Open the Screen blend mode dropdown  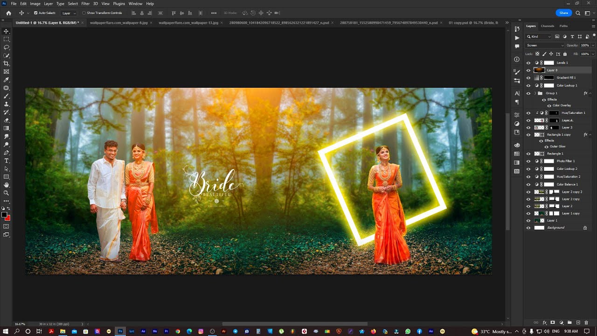pos(545,45)
